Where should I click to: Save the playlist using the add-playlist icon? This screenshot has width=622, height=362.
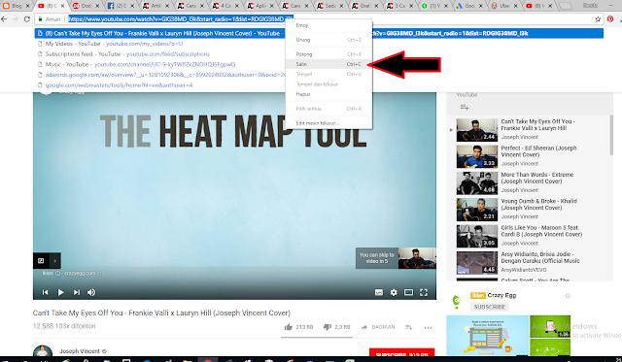pyautogui.click(x=465, y=107)
